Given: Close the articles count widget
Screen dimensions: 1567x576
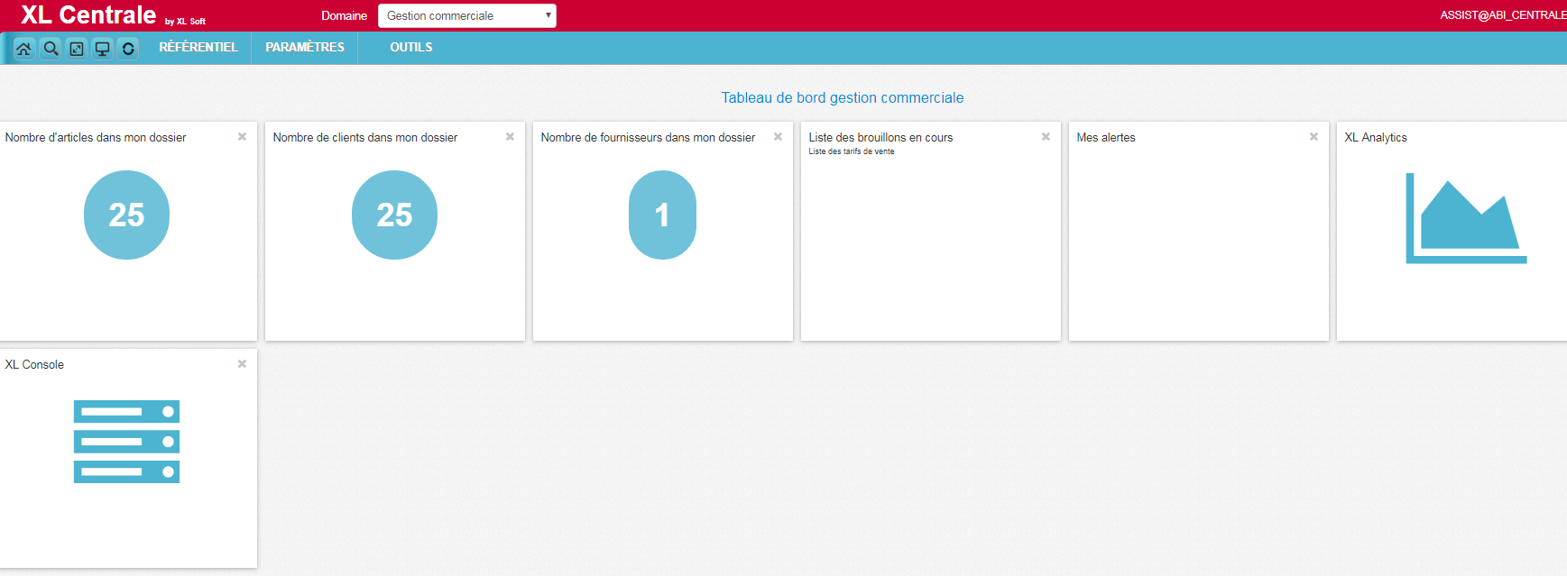Looking at the screenshot, I should click(242, 137).
